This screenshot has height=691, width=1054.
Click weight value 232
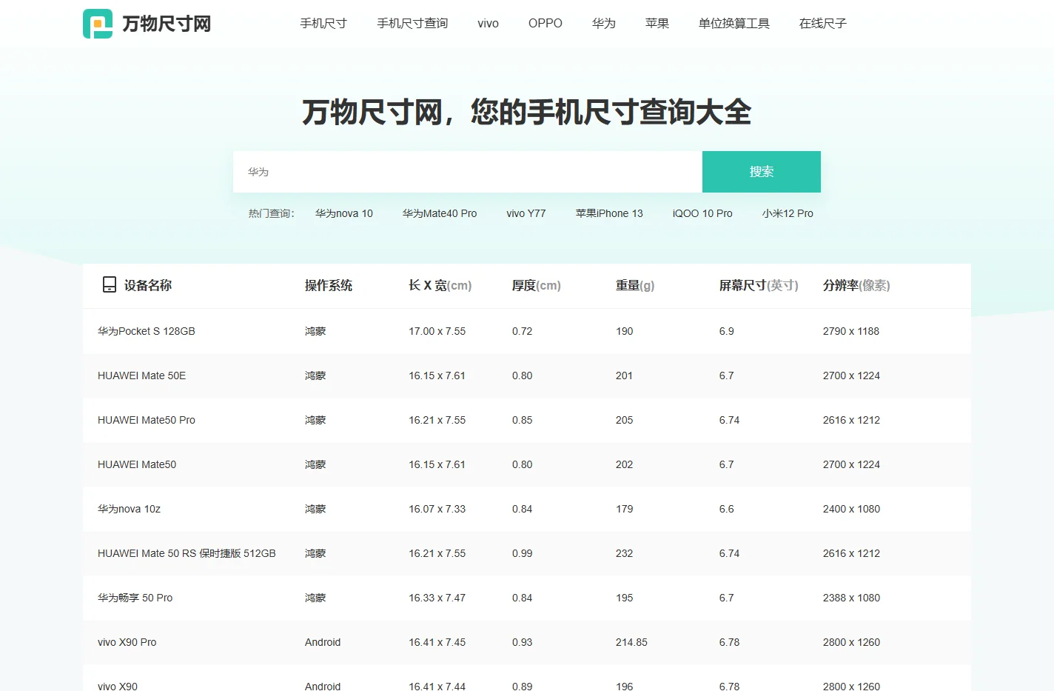[625, 553]
